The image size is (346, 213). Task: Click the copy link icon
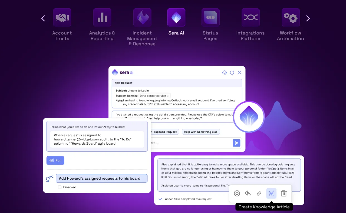pyautogui.click(x=259, y=194)
